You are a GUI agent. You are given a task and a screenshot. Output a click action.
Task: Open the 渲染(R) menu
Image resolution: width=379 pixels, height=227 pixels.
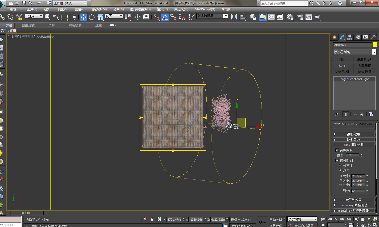(162, 9)
